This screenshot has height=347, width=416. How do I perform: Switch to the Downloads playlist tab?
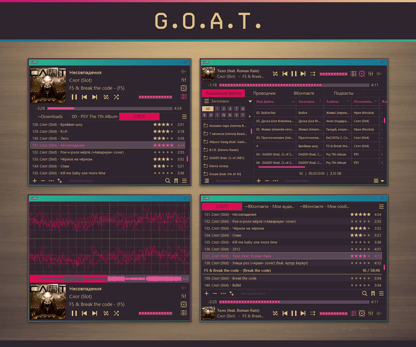coord(50,117)
